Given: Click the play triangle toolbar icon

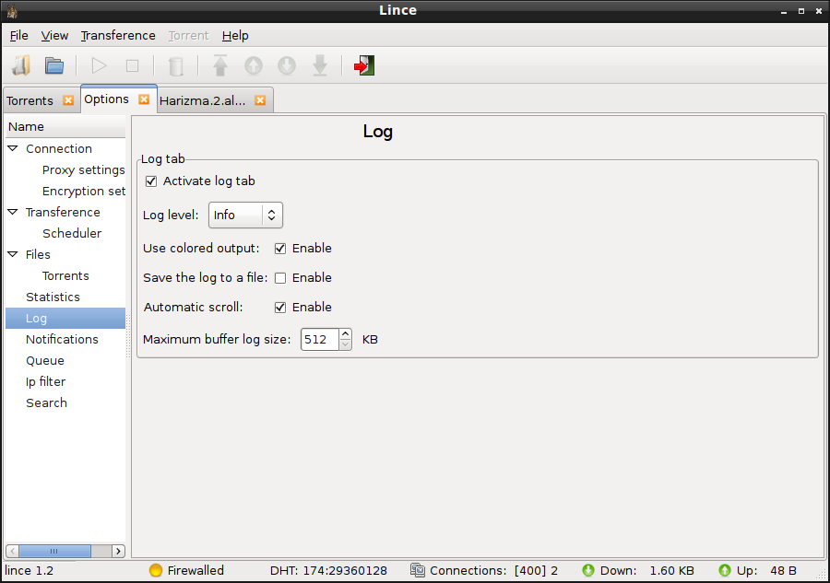Looking at the screenshot, I should click(99, 65).
